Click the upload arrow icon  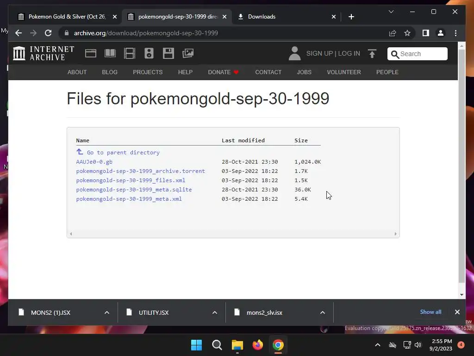pyautogui.click(x=372, y=54)
